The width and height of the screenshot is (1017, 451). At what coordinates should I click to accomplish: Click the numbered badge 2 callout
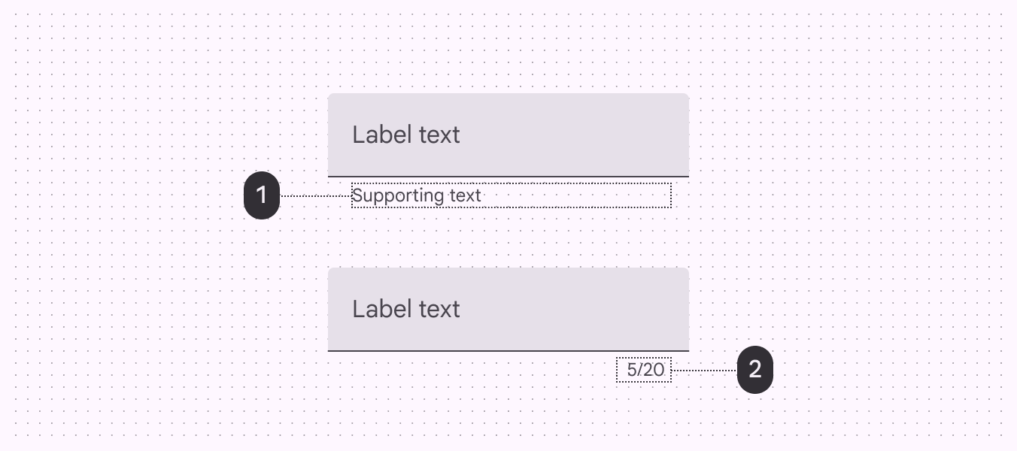[x=754, y=369]
